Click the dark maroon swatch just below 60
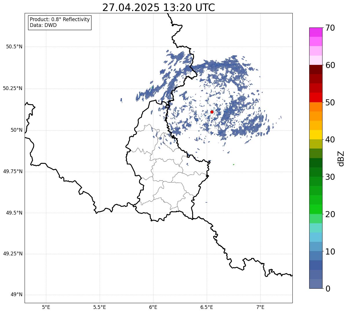 (x=316, y=69)
